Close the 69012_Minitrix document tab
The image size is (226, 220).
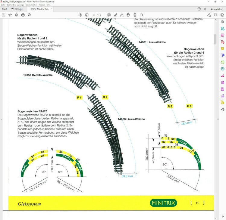[51, 9]
